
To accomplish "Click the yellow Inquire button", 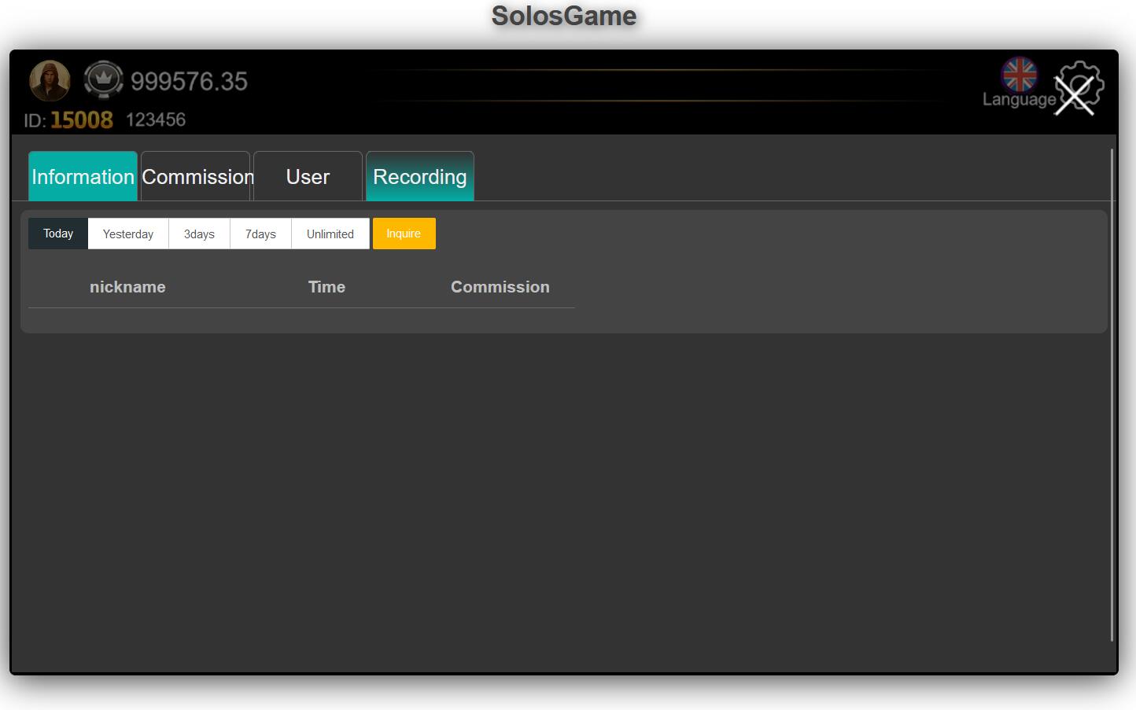I will [404, 234].
